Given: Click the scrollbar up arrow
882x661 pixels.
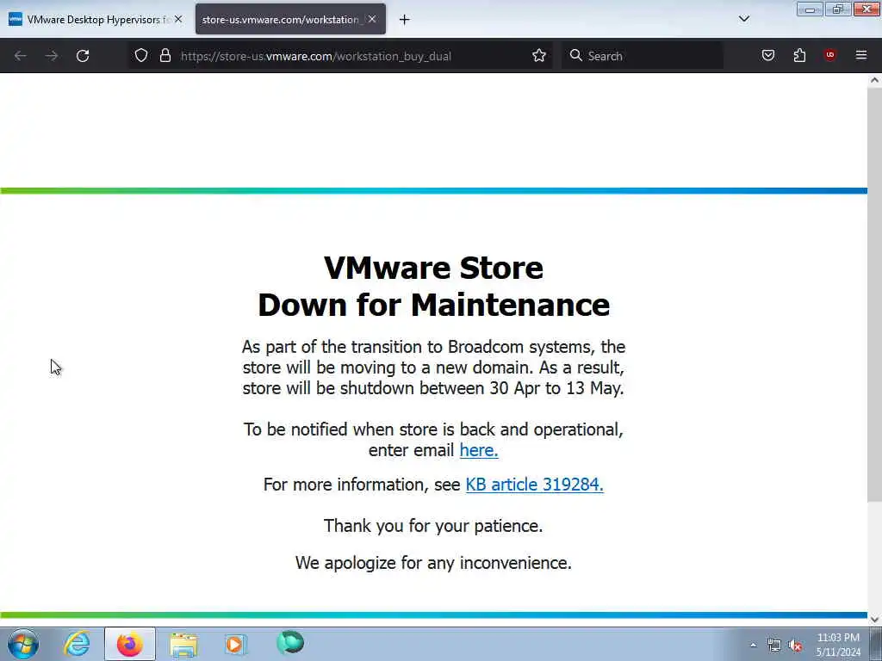Looking at the screenshot, I should [x=874, y=80].
